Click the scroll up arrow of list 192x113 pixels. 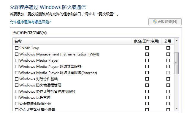click(177, 40)
